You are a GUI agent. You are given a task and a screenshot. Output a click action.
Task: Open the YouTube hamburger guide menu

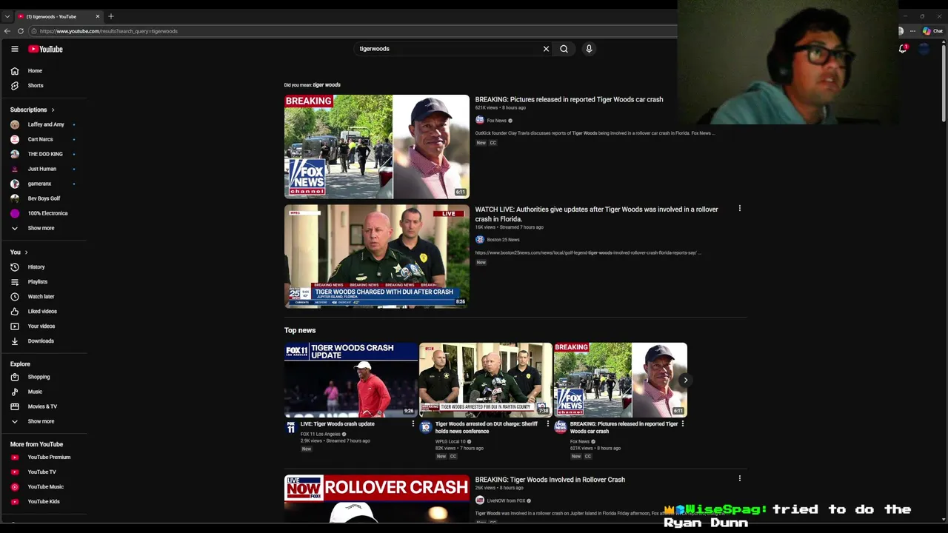pyautogui.click(x=14, y=49)
